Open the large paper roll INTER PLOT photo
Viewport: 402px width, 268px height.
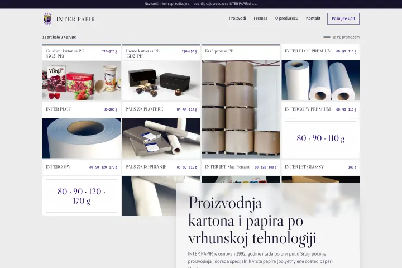(x=82, y=138)
